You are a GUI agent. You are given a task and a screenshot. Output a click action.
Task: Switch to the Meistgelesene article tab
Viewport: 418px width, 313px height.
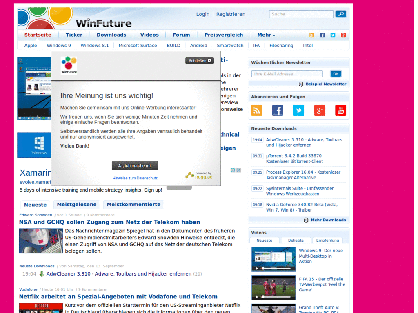[x=76, y=204]
